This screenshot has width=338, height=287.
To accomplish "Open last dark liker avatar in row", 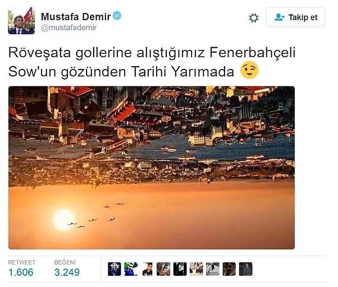I will coord(245,269).
